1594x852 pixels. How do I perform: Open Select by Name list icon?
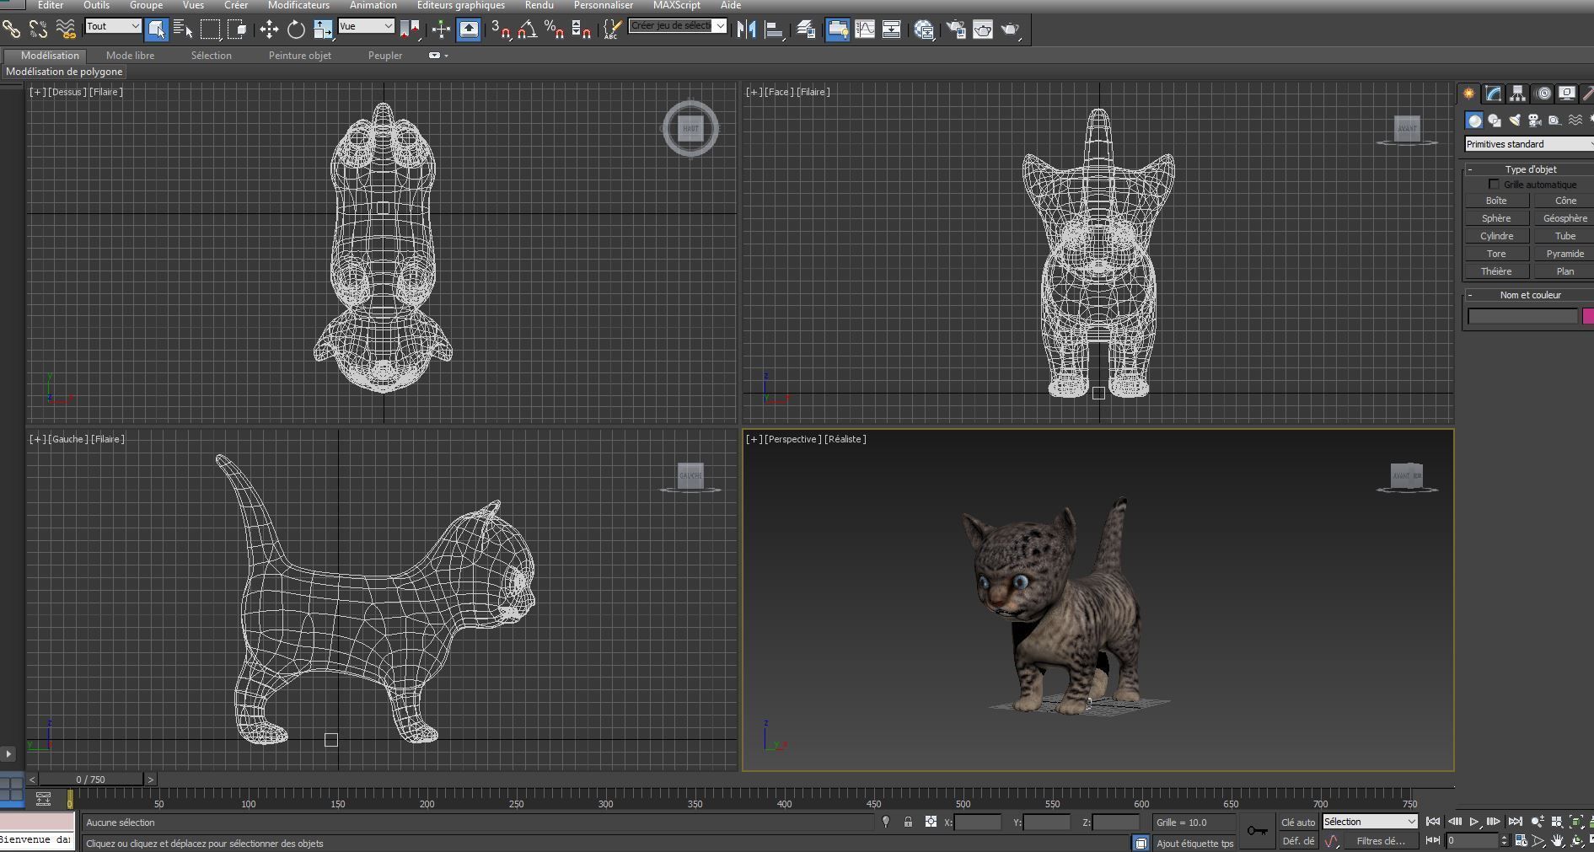point(183,29)
